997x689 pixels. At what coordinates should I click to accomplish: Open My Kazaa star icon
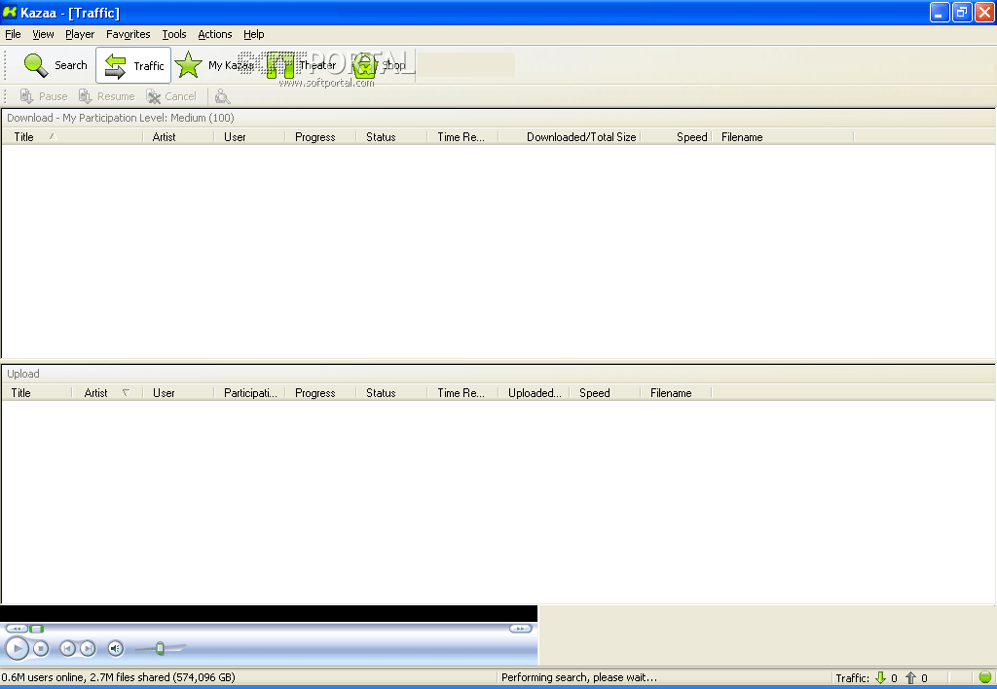(188, 65)
